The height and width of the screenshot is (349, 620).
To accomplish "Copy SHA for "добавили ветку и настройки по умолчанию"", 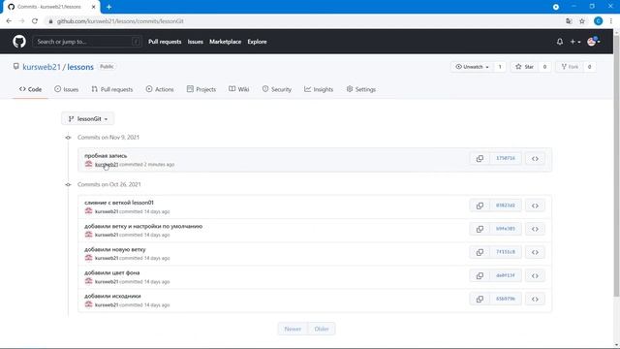I will tap(480, 229).
